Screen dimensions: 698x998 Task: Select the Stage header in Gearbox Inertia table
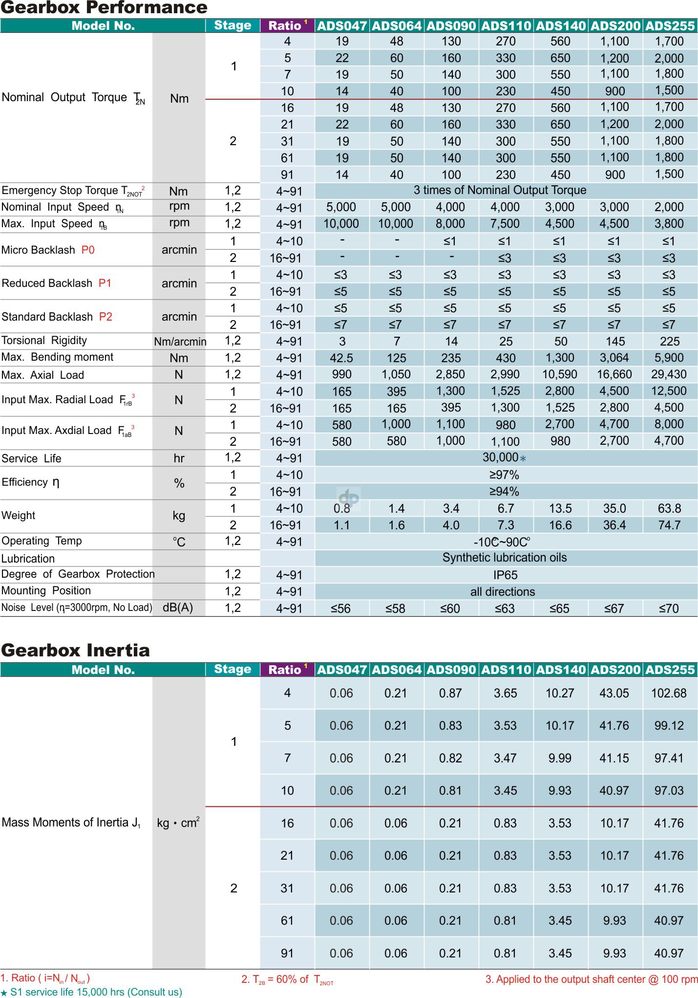233,669
